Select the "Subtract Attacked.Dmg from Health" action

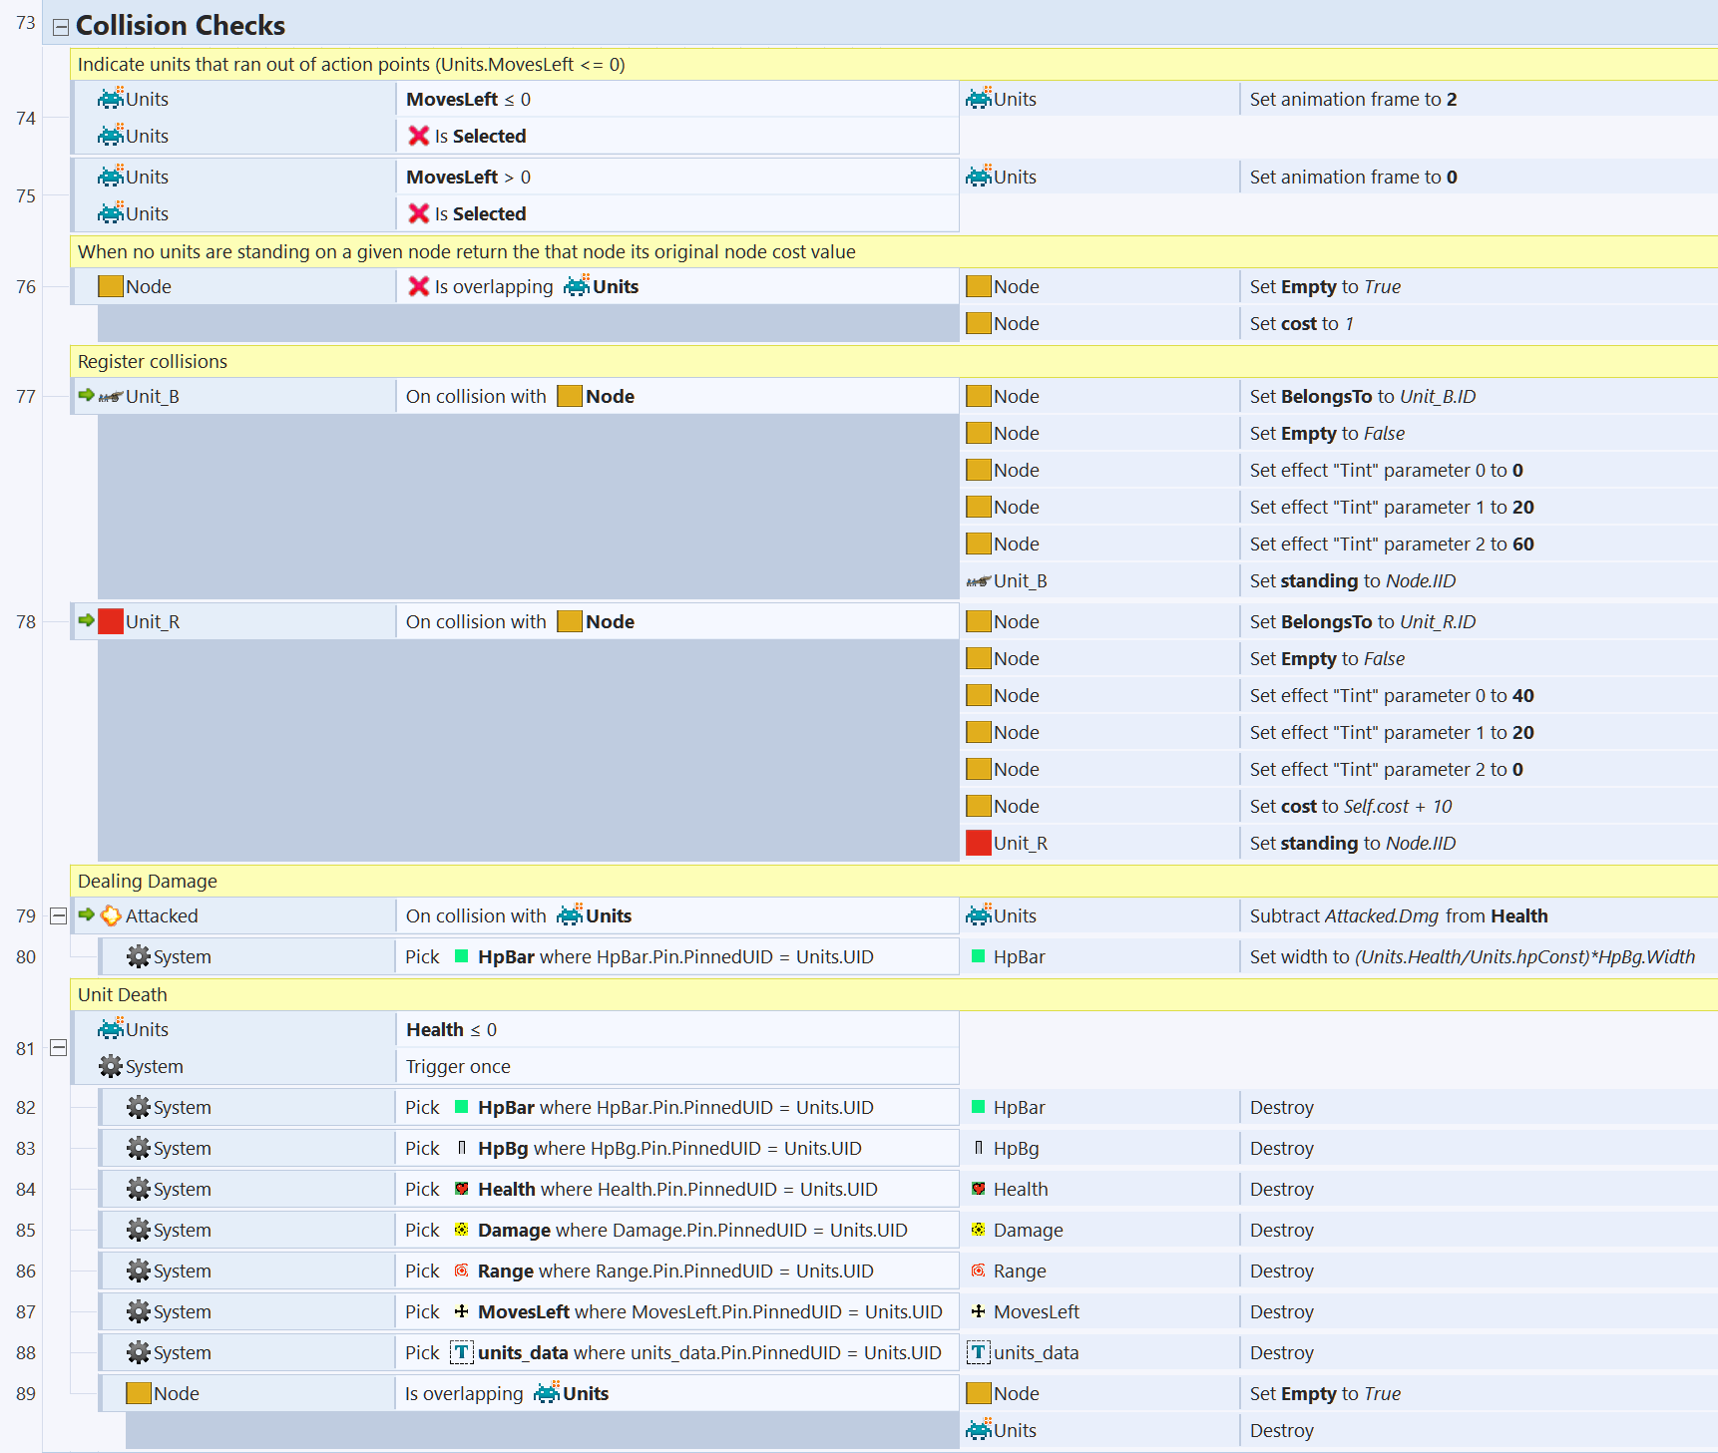(1398, 915)
